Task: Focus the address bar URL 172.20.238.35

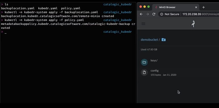Action: point(201,14)
